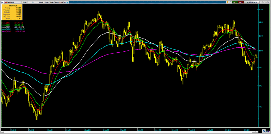Viewport: 271px width, 134px height.
Task: Open the SYM menu
Action: [x=57, y=2]
